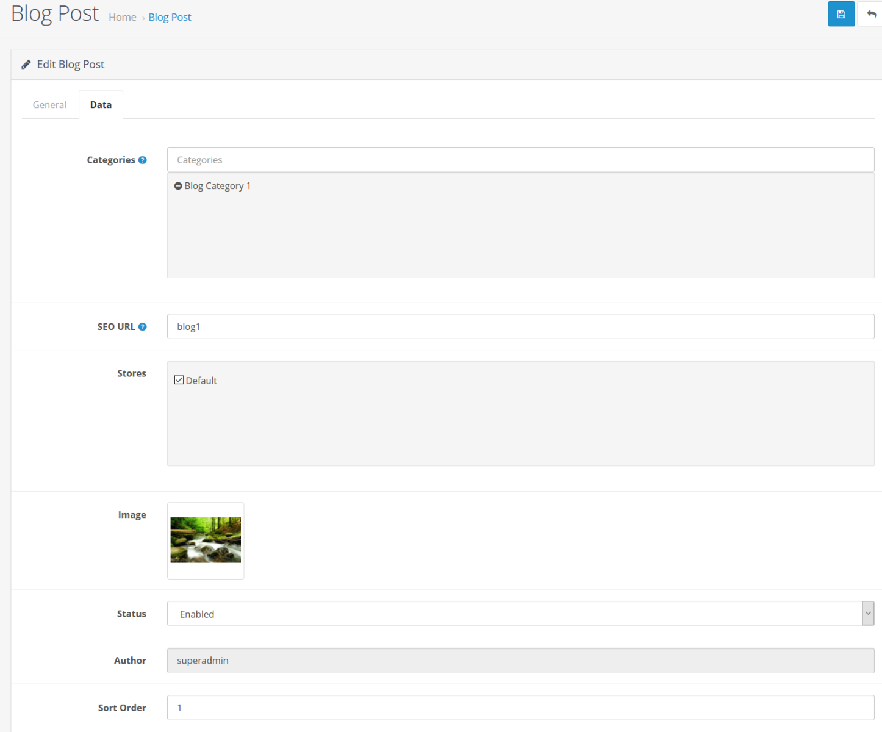Click the forest stream image thumbnail

205,540
